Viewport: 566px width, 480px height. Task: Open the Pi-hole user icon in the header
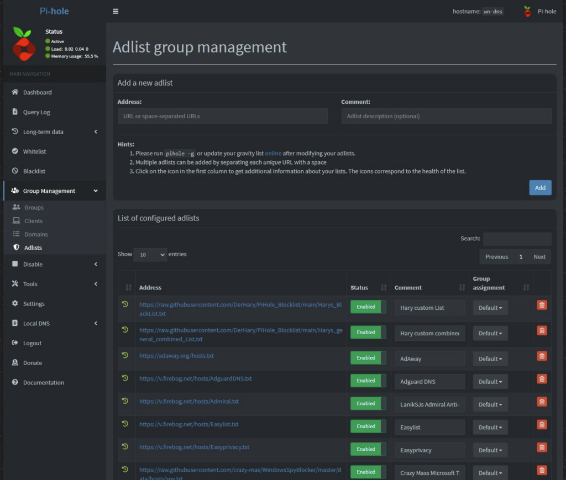point(527,12)
